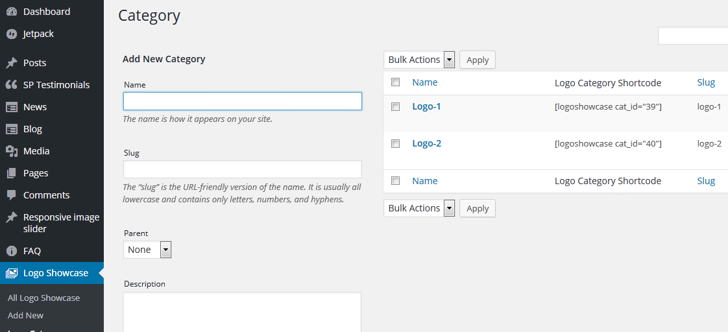Select Add New under Logo Showcase
This screenshot has width=728, height=332.
pyautogui.click(x=25, y=316)
